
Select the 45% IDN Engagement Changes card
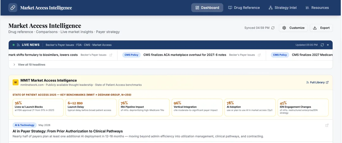[303, 108]
